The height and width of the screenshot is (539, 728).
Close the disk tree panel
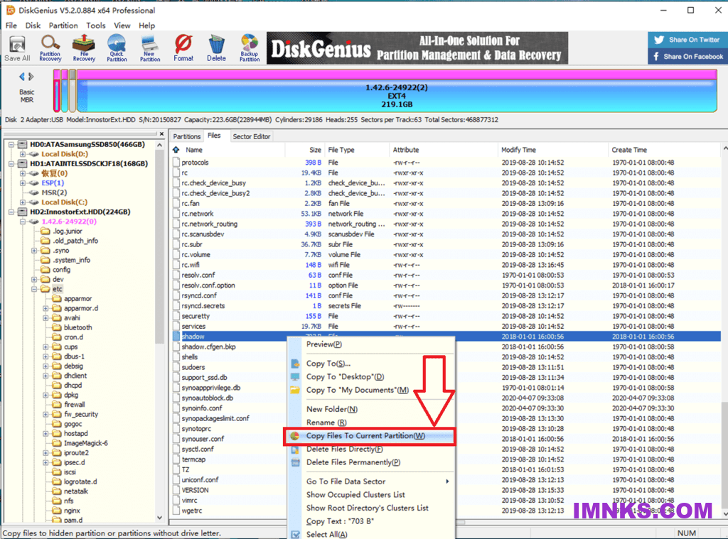coord(161,134)
